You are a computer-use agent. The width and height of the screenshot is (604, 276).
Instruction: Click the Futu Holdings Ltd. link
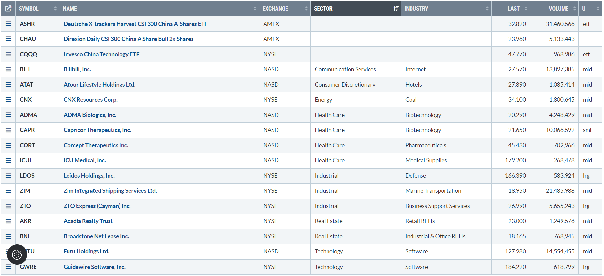tap(86, 251)
